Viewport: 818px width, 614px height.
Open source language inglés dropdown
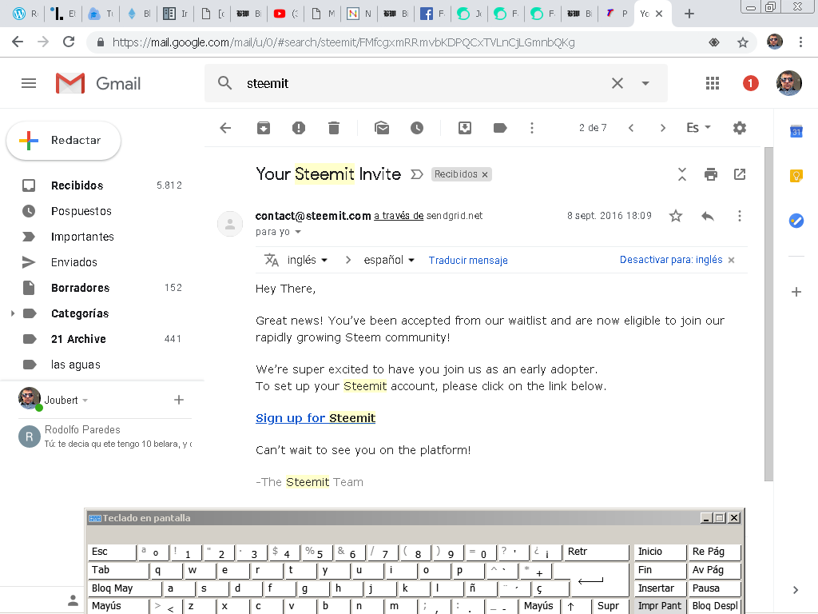(308, 260)
